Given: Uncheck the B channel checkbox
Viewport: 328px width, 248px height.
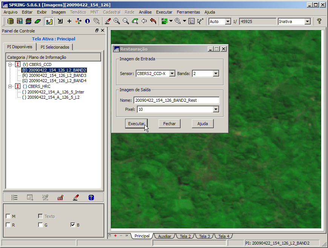Looking at the screenshot, I should [73, 225].
